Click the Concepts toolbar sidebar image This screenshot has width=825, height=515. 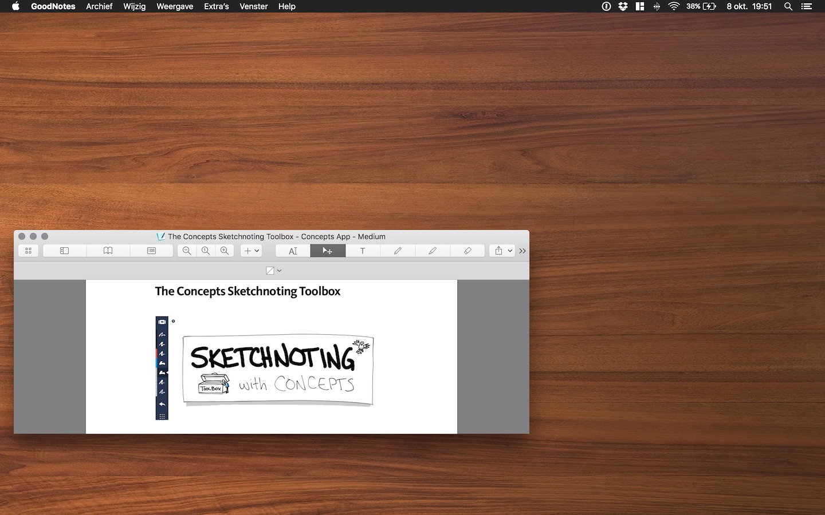pos(162,368)
